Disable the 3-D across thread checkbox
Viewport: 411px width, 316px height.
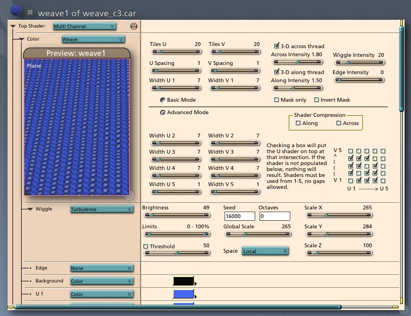pyautogui.click(x=277, y=46)
